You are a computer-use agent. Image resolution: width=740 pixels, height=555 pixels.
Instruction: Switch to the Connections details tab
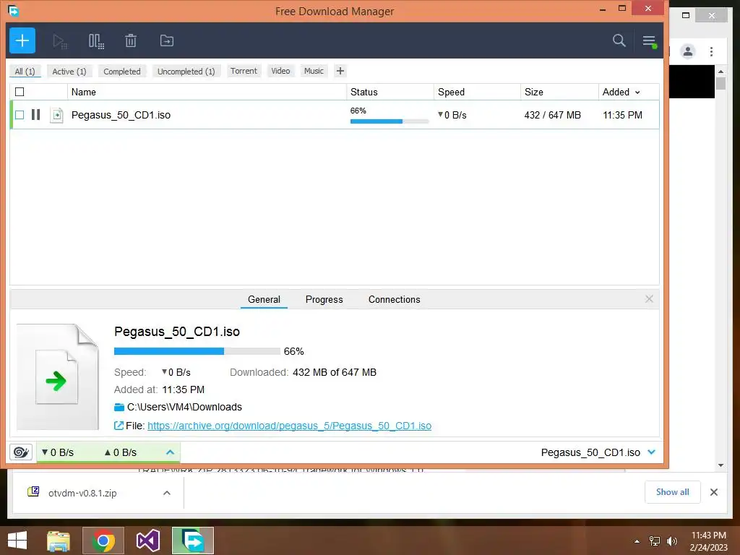[394, 299]
